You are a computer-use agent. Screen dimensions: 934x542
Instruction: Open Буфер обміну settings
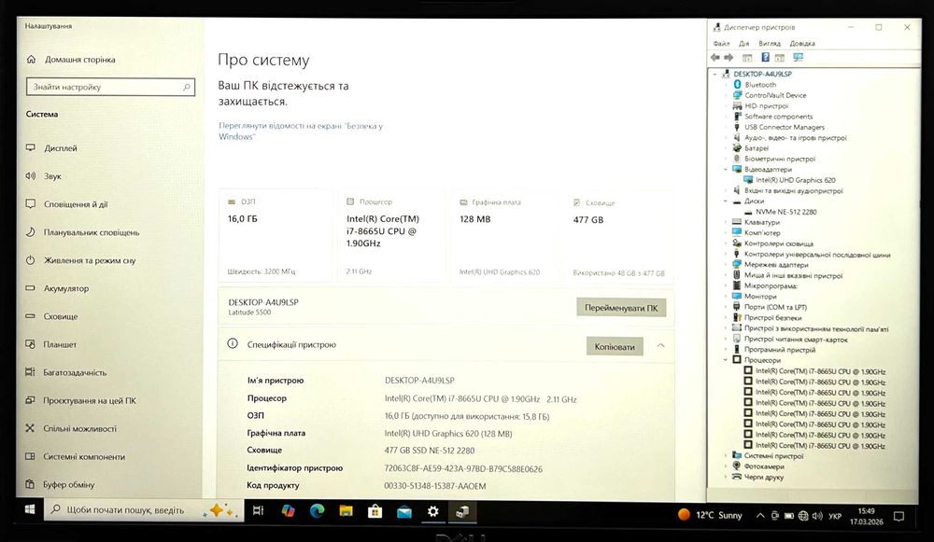(68, 484)
